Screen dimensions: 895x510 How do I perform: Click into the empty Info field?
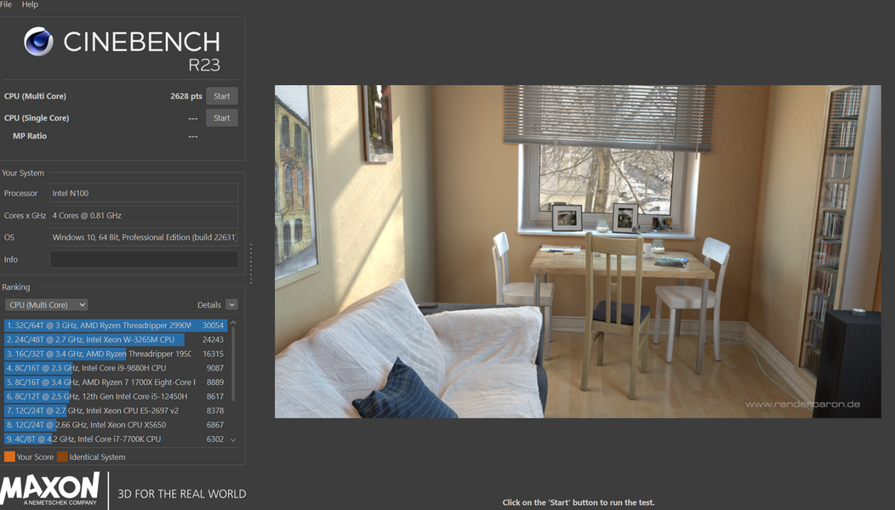(144, 259)
